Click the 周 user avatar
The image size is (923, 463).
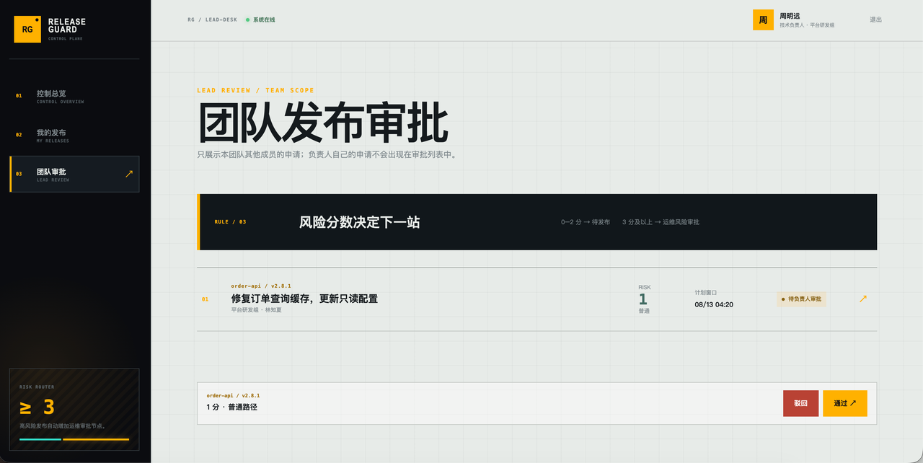[x=763, y=19]
